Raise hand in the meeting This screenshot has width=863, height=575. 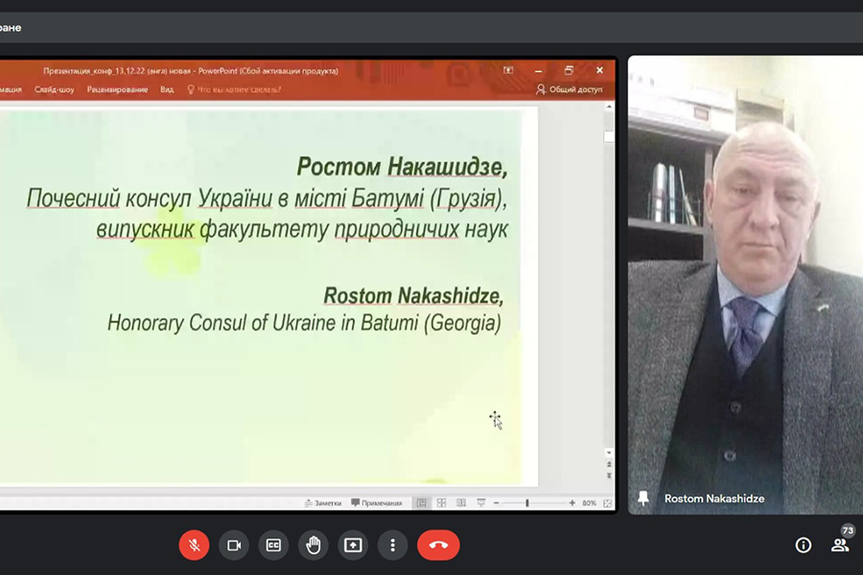pos(314,545)
